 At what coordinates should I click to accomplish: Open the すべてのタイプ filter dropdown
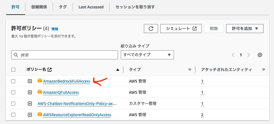pos(147,55)
